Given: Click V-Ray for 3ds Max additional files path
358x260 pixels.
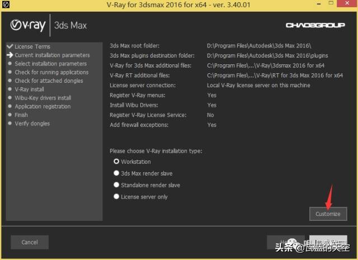Looking at the screenshot, I should pos(266,65).
